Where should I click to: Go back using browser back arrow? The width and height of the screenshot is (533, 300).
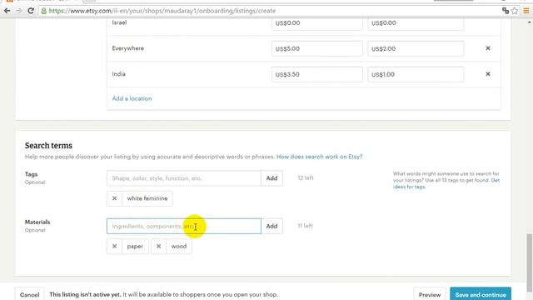[x=7, y=11]
